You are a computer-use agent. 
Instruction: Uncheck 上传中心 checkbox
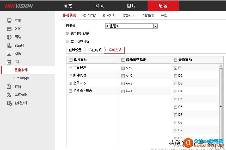[x=71, y=83]
